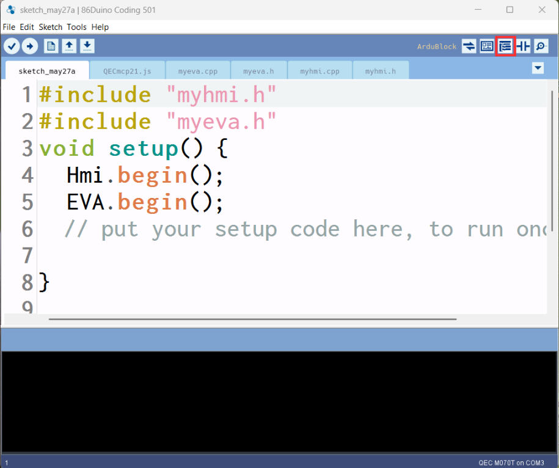Click code line '#include "myeva.h"'
Image resolution: width=559 pixels, height=468 pixels.
[158, 122]
